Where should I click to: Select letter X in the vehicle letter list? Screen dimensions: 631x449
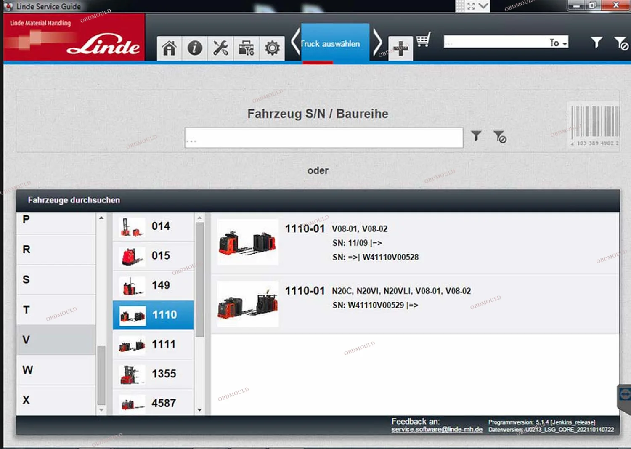[x=56, y=400]
